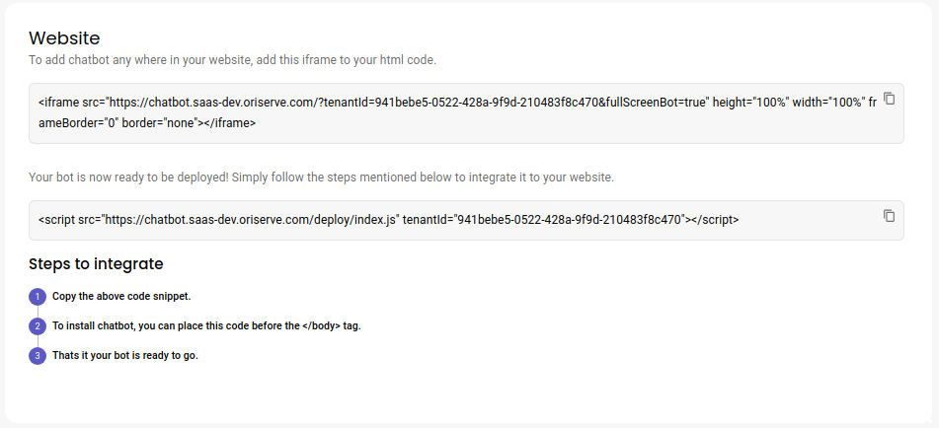
Task: Select step 3 circle marker
Action: (x=38, y=356)
